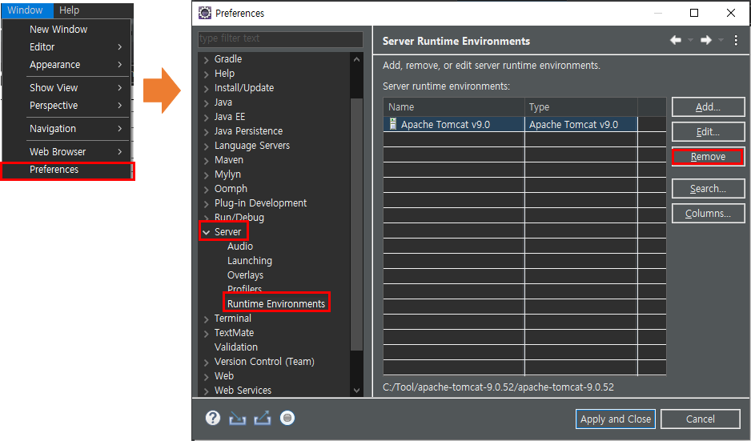Click Apply and Close
This screenshot has width=751, height=441.
pyautogui.click(x=616, y=419)
